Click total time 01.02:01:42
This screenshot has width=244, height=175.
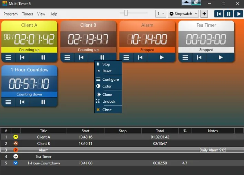pos(160,137)
